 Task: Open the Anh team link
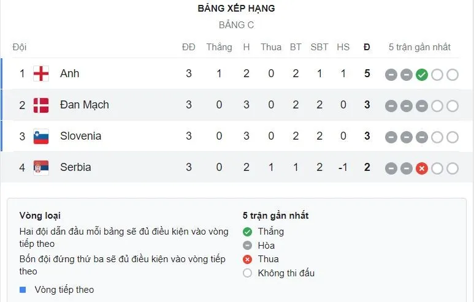pos(69,74)
